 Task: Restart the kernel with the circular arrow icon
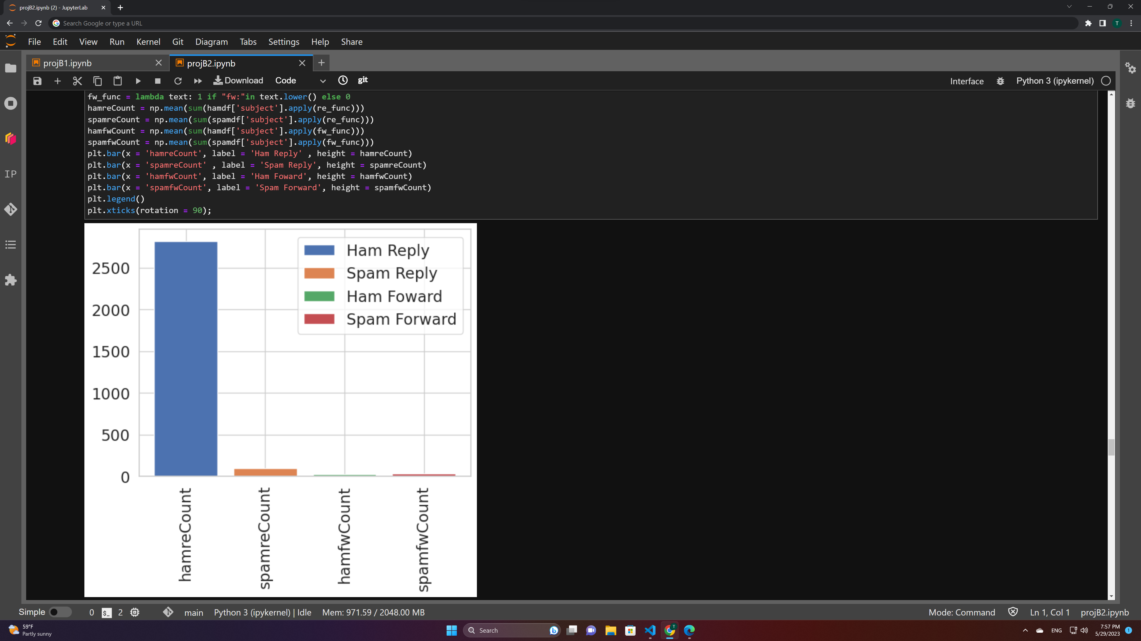178,81
